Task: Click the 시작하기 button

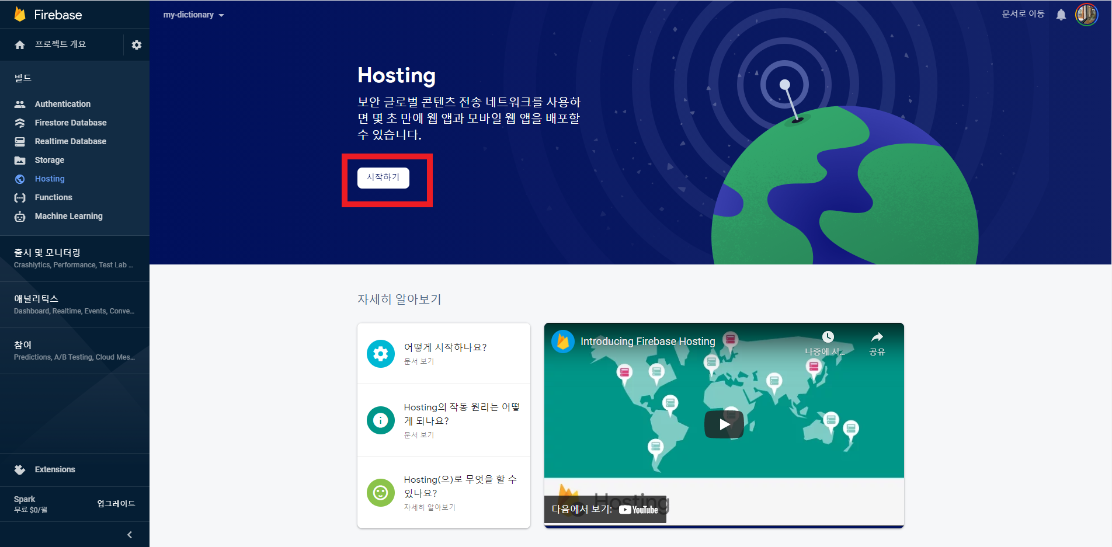Action: (383, 177)
